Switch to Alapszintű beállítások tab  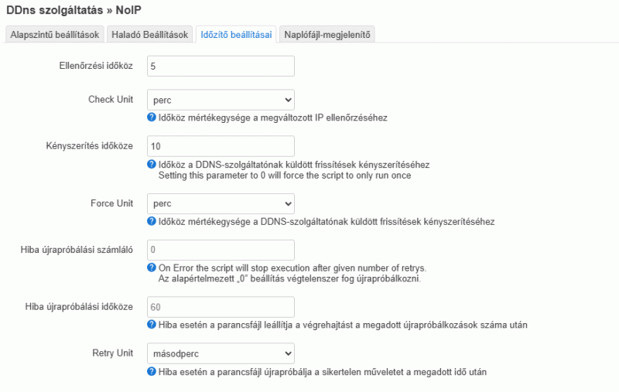pyautogui.click(x=55, y=35)
